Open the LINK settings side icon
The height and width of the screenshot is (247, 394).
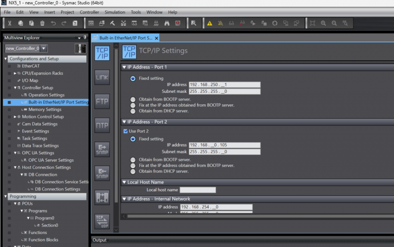tap(102, 77)
